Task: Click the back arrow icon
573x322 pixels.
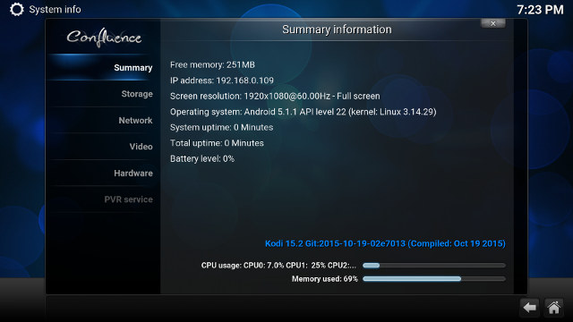Action: tap(529, 308)
